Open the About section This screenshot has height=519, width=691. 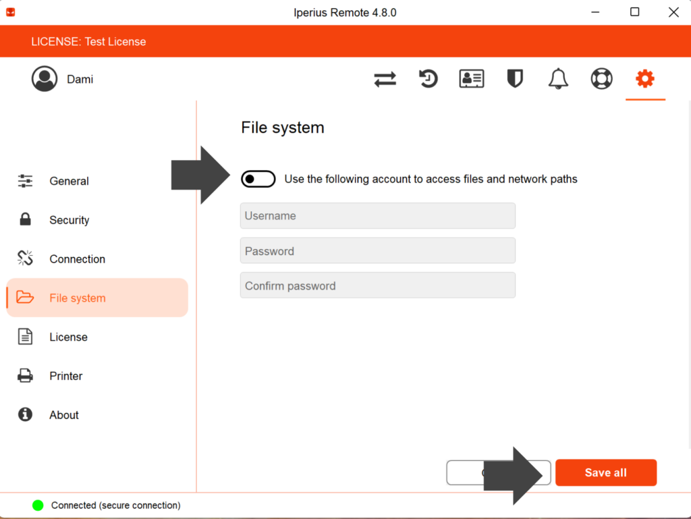click(x=97, y=414)
